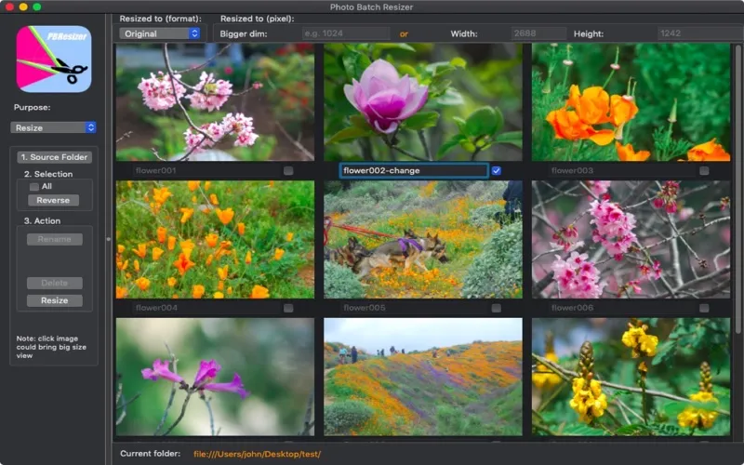This screenshot has width=744, height=465.
Task: Click the Resize action button
Action: [x=55, y=300]
